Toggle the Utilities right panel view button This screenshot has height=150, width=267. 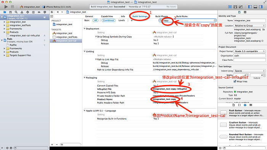click(x=261, y=7)
